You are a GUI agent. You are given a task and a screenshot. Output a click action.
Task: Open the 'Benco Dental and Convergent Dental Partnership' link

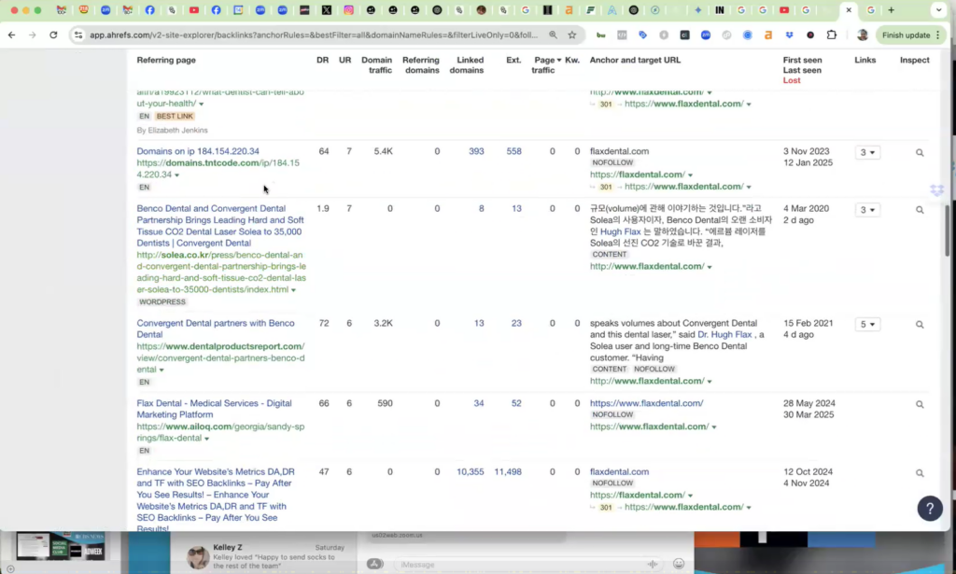pyautogui.click(x=220, y=226)
